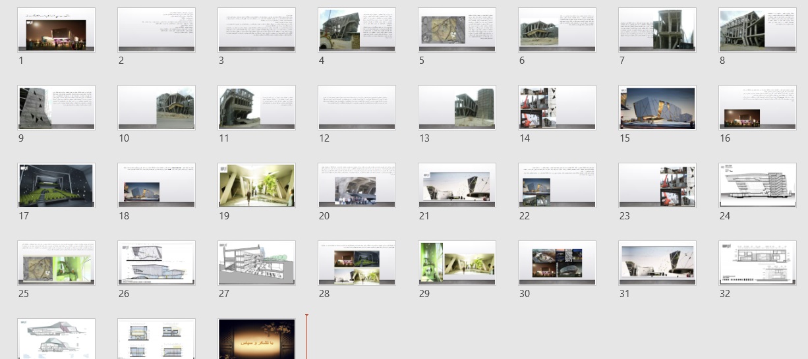
Task: Select slide 9 showing the concrete wall
Action: point(57,107)
